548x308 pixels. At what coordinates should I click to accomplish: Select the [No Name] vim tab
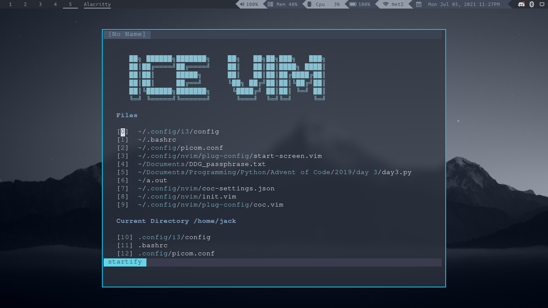(127, 34)
